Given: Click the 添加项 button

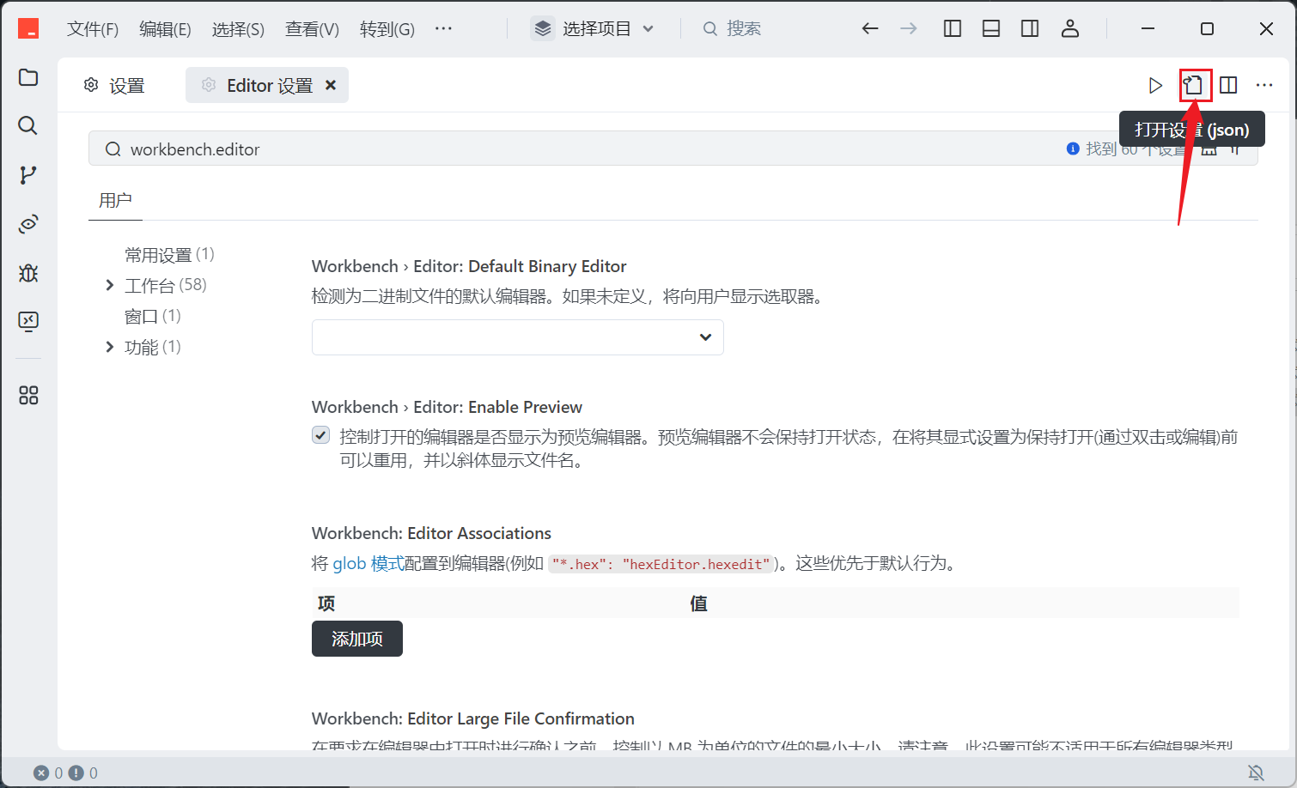Looking at the screenshot, I should (357, 639).
